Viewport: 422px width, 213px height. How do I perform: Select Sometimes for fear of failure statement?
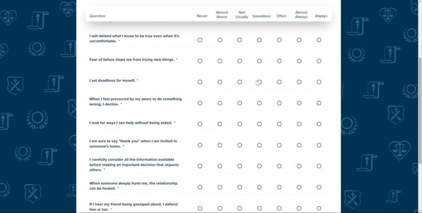pos(259,61)
